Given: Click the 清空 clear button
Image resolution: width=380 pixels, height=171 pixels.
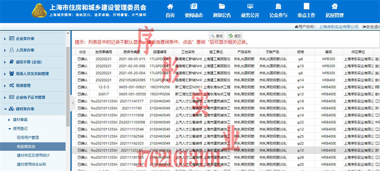Looking at the screenshot, I should pyautogui.click(x=235, y=36).
